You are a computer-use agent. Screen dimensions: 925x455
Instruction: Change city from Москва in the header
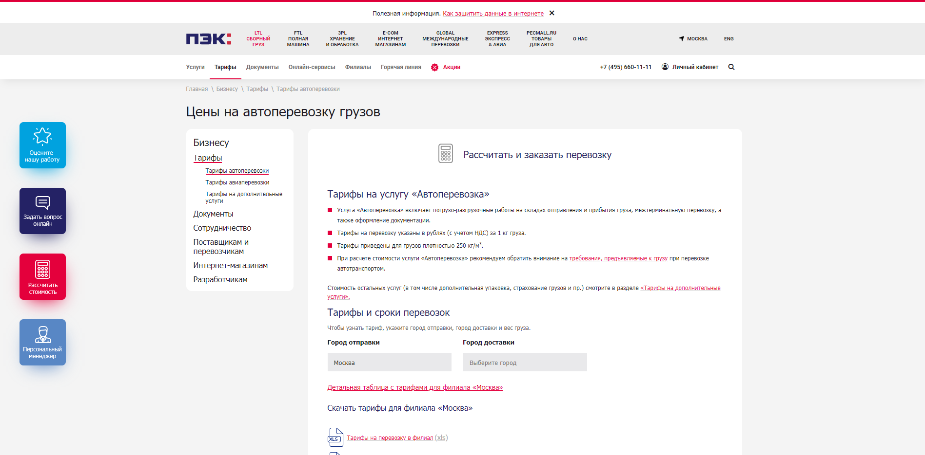(x=697, y=39)
